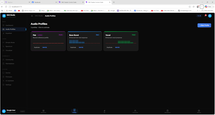Screen dimensions: 215x115
Task: Edit EQ of the Flat profile
Action: (45, 47)
